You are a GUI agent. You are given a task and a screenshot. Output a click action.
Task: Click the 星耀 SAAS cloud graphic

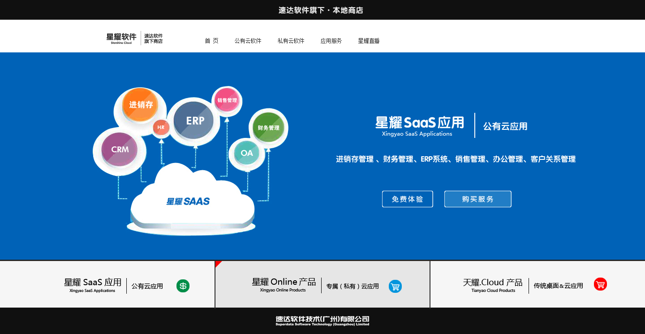click(x=192, y=200)
